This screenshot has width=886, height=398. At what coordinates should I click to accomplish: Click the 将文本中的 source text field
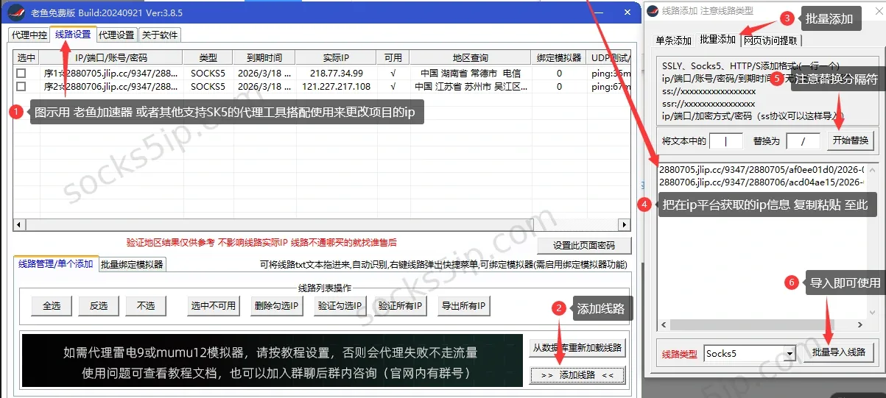point(726,141)
